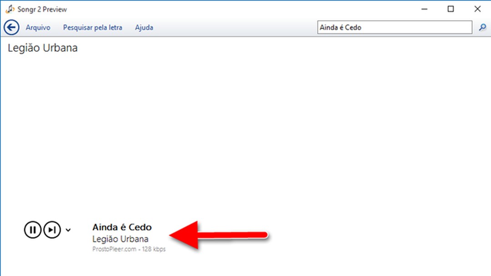
Task: Go back using the circled arrow button
Action: pos(11,28)
